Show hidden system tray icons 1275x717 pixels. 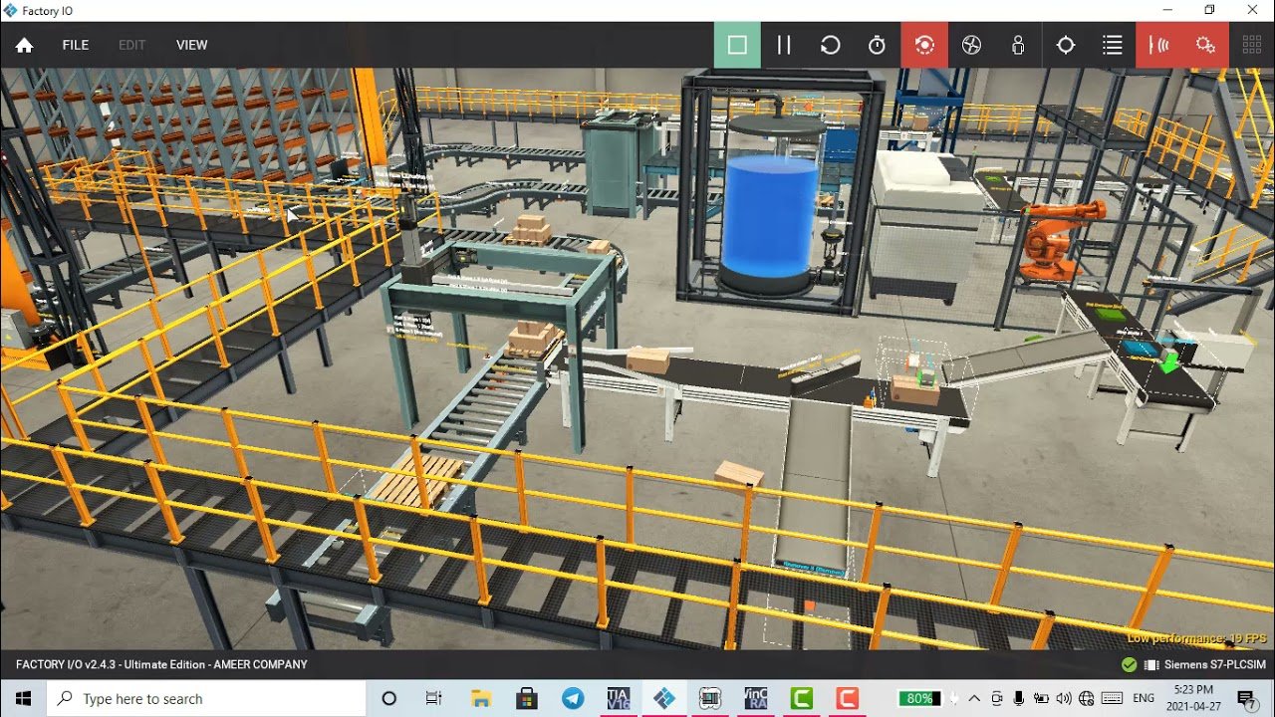pyautogui.click(x=974, y=699)
